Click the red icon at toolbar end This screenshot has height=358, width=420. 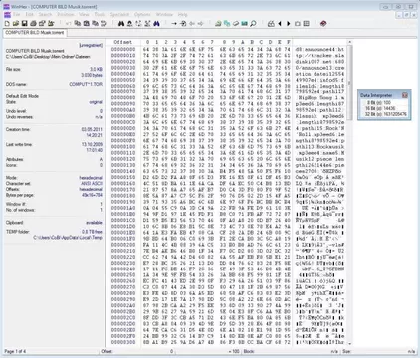[323, 23]
